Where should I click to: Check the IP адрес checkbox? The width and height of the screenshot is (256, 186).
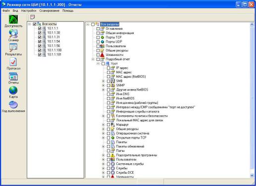[108, 68]
